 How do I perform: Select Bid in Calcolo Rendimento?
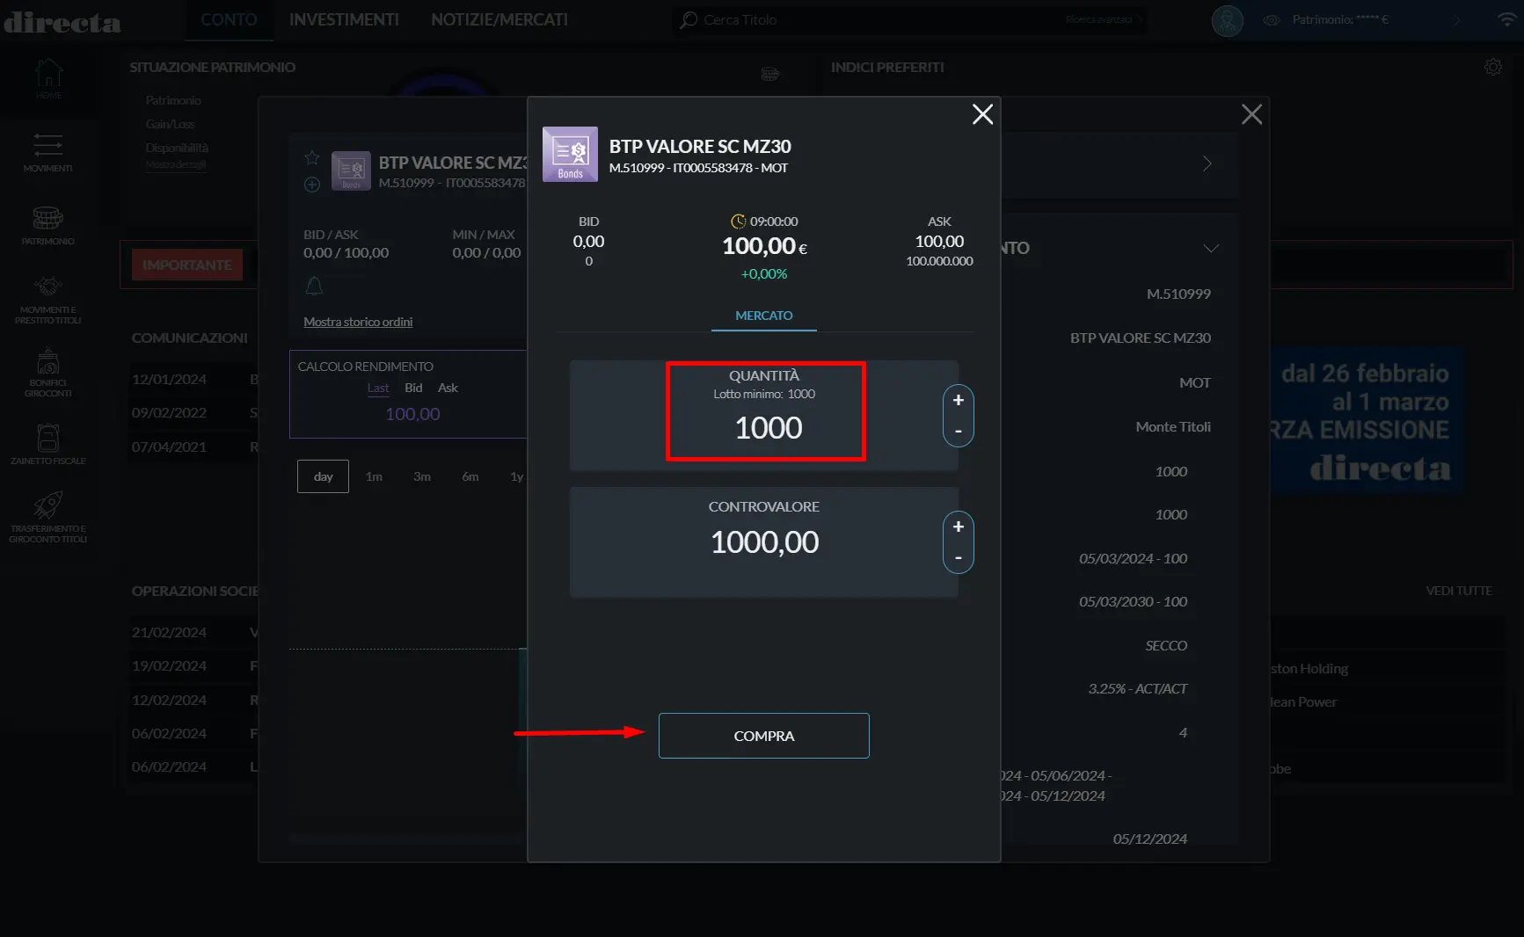(x=413, y=388)
